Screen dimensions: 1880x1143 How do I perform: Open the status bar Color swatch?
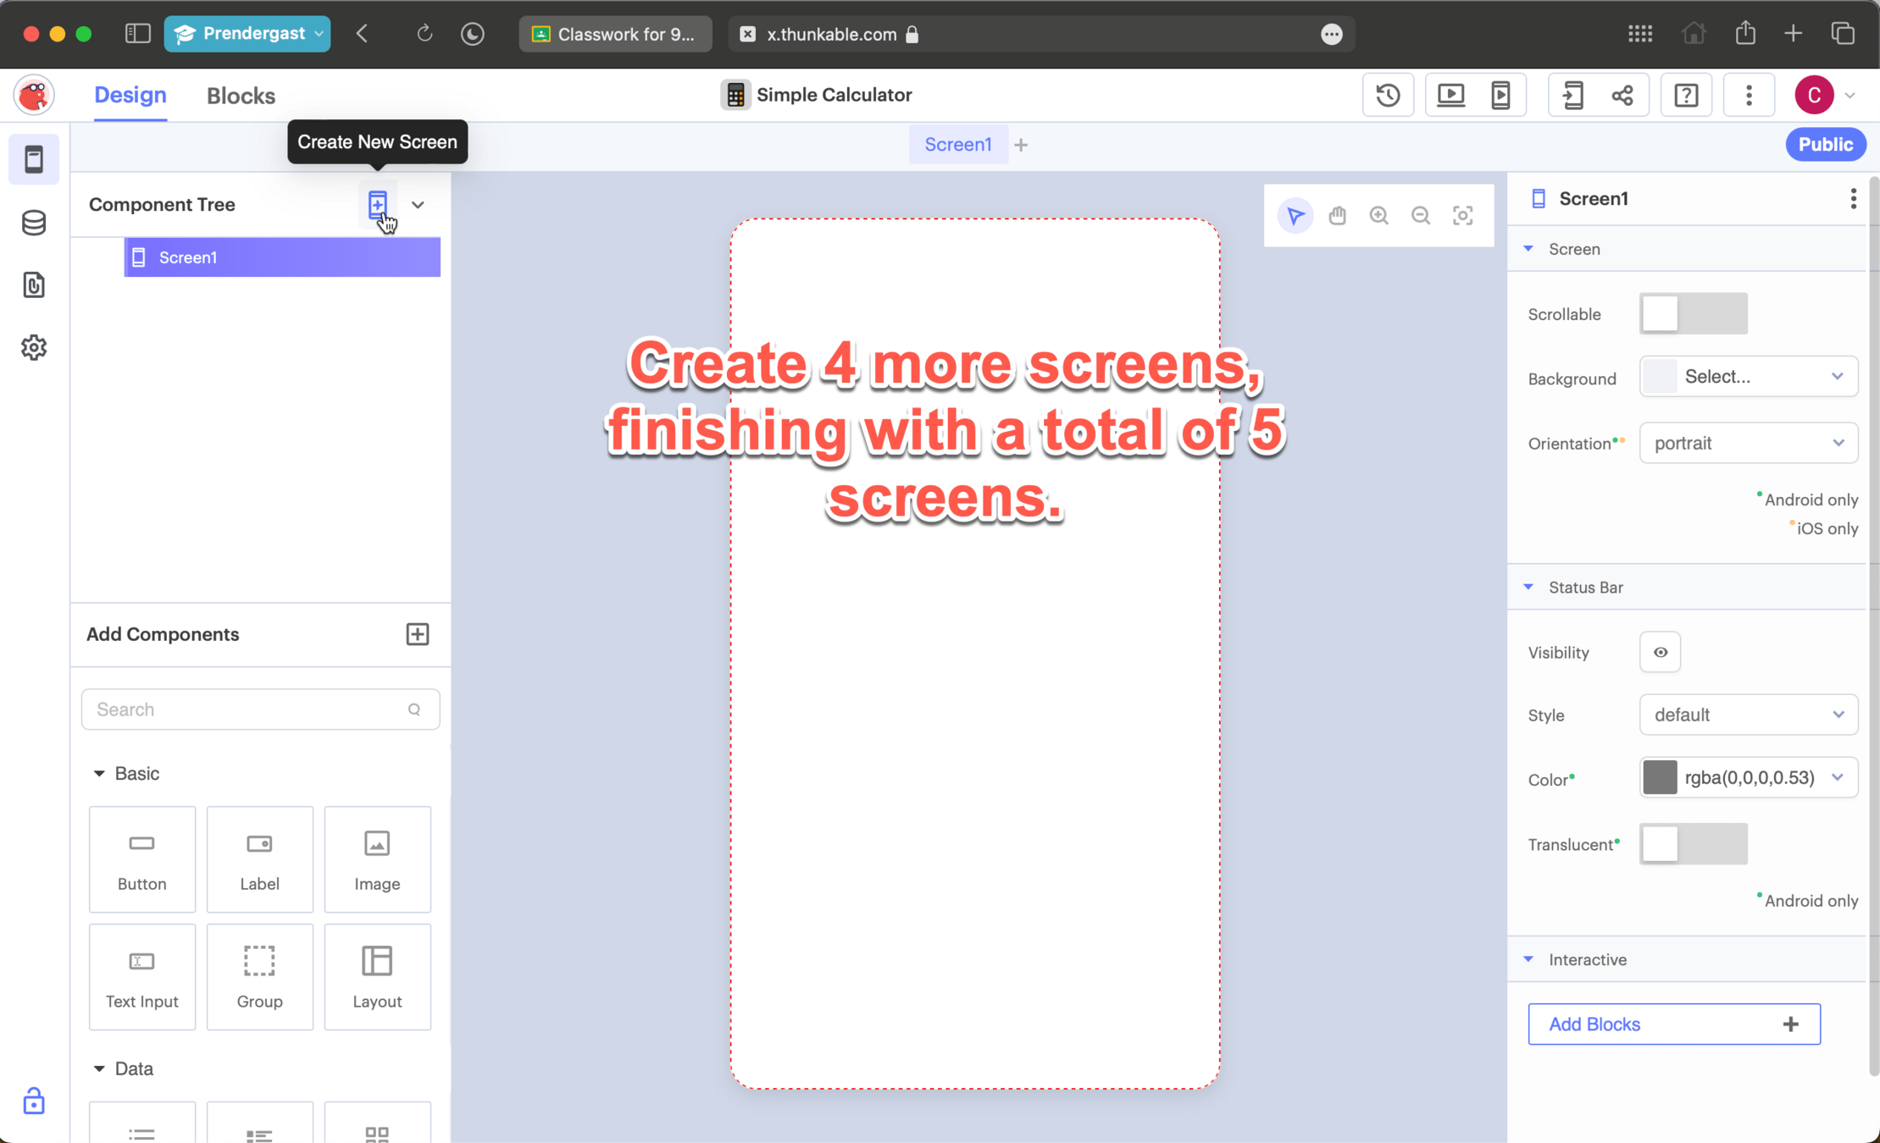[1660, 777]
